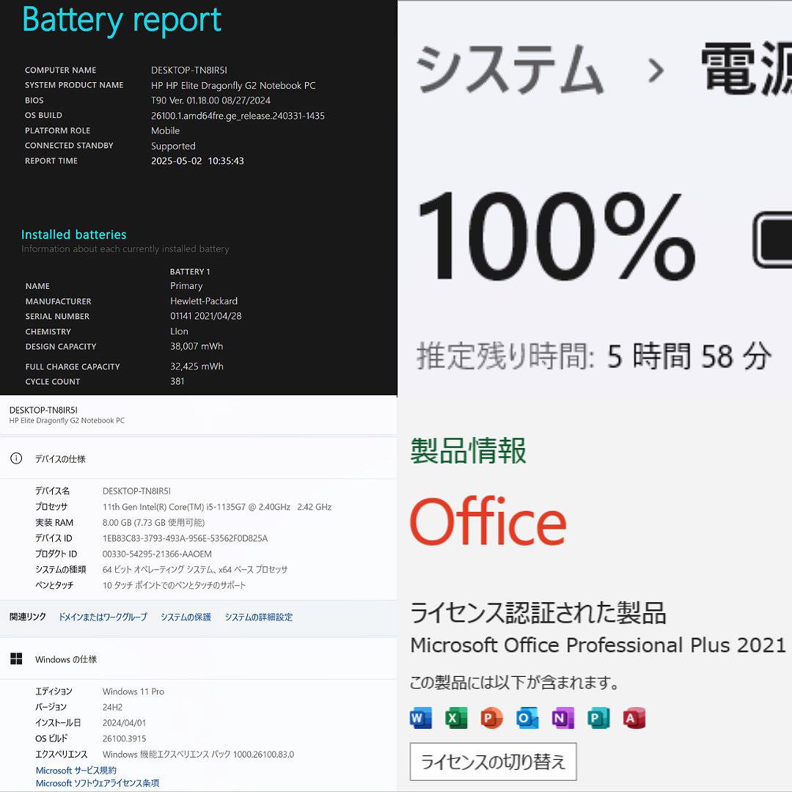Viewport: 792px width, 792px height.
Task: Click the OneNote icon under Office
Action: (x=562, y=718)
